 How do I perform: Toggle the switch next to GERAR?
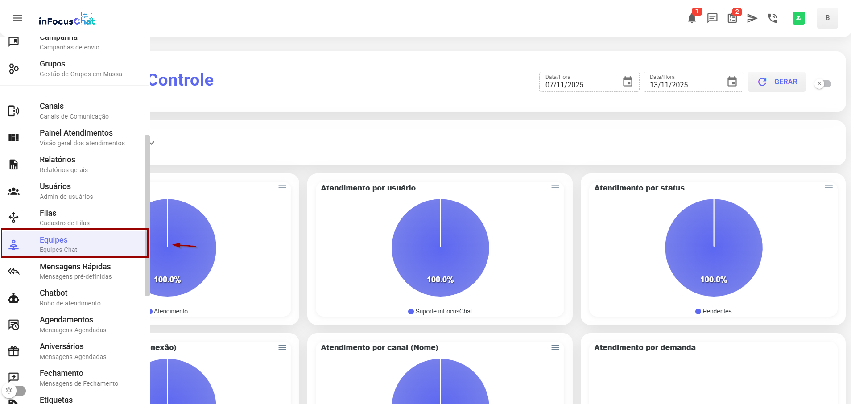pos(823,84)
